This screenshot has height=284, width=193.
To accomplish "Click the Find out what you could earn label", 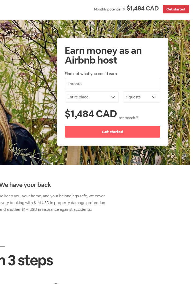I will pyautogui.click(x=91, y=74).
